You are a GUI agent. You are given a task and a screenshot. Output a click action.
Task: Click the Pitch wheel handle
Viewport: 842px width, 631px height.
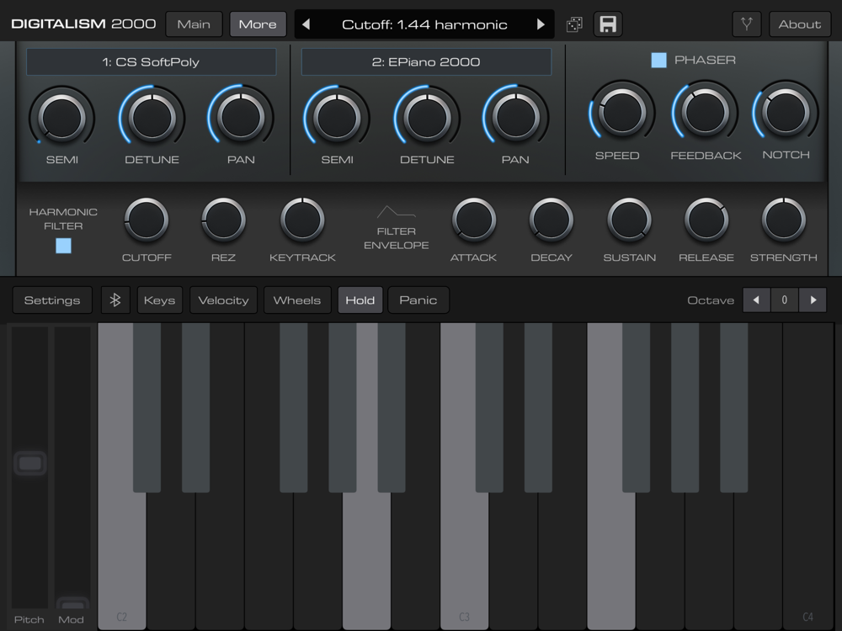point(30,464)
